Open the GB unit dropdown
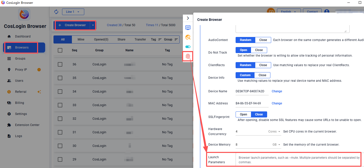This screenshot has width=364, height=168. [276, 145]
